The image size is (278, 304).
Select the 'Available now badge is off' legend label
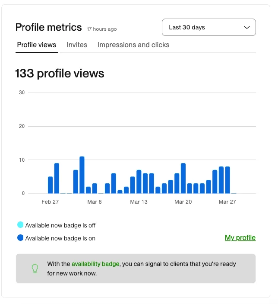60,225
